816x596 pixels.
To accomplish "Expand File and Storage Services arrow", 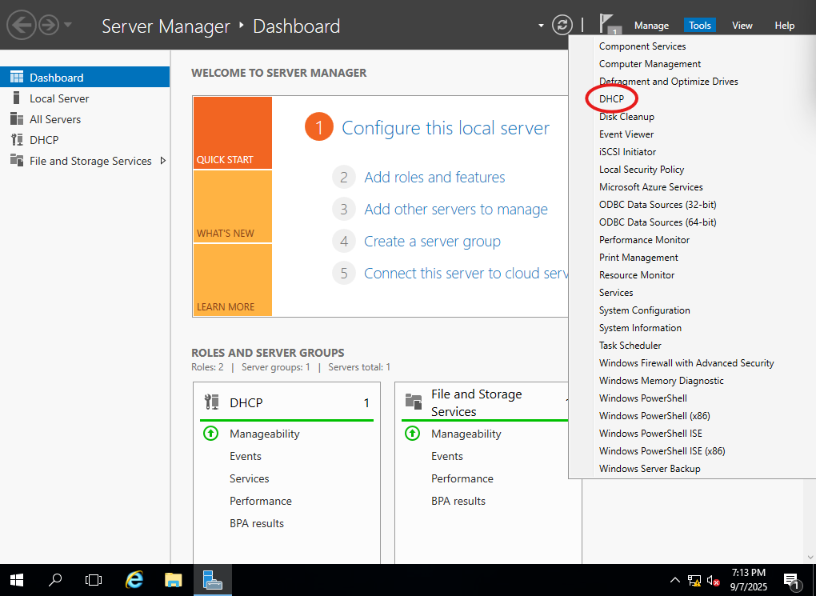I will point(163,161).
